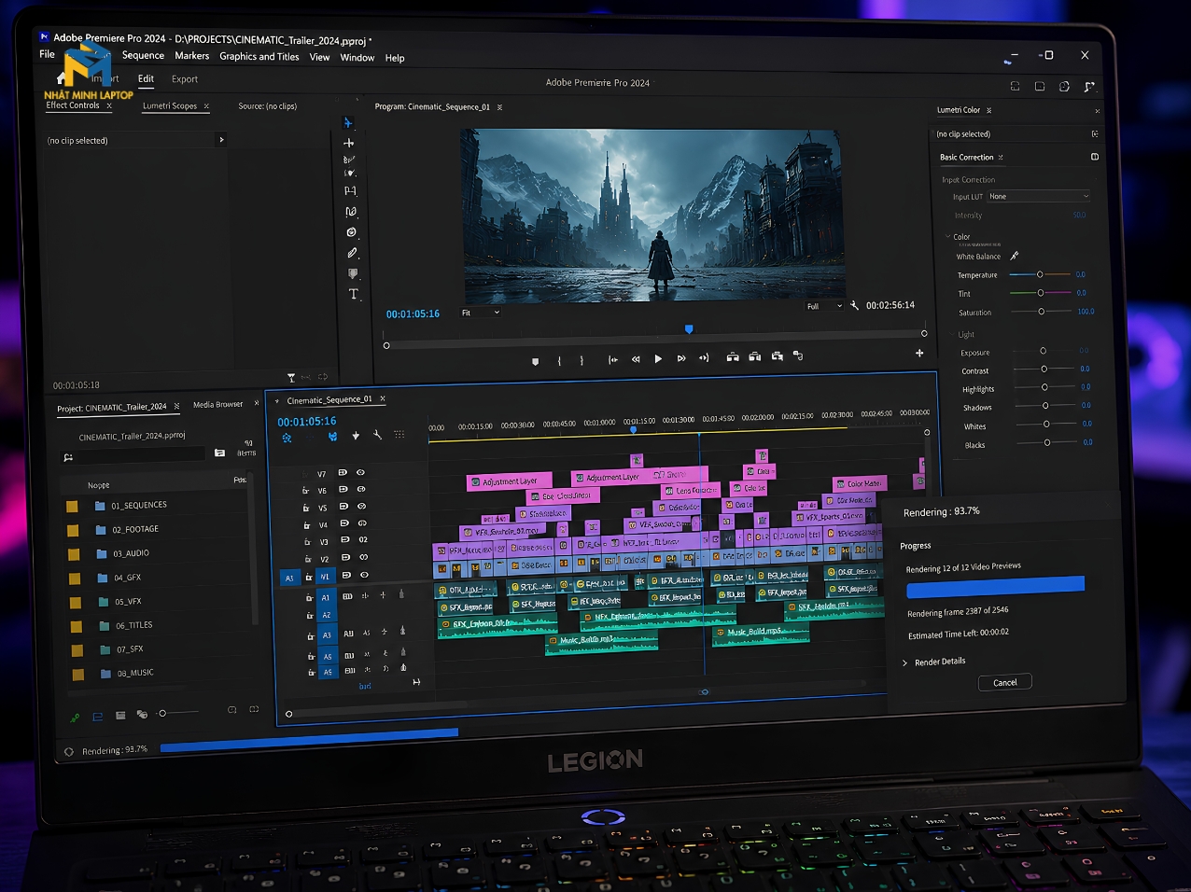The height and width of the screenshot is (892, 1191).
Task: Click new bin icon beside project search
Action: click(219, 453)
